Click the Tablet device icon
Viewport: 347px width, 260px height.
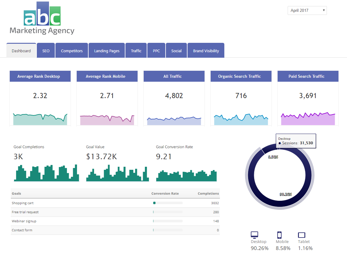[x=302, y=235]
